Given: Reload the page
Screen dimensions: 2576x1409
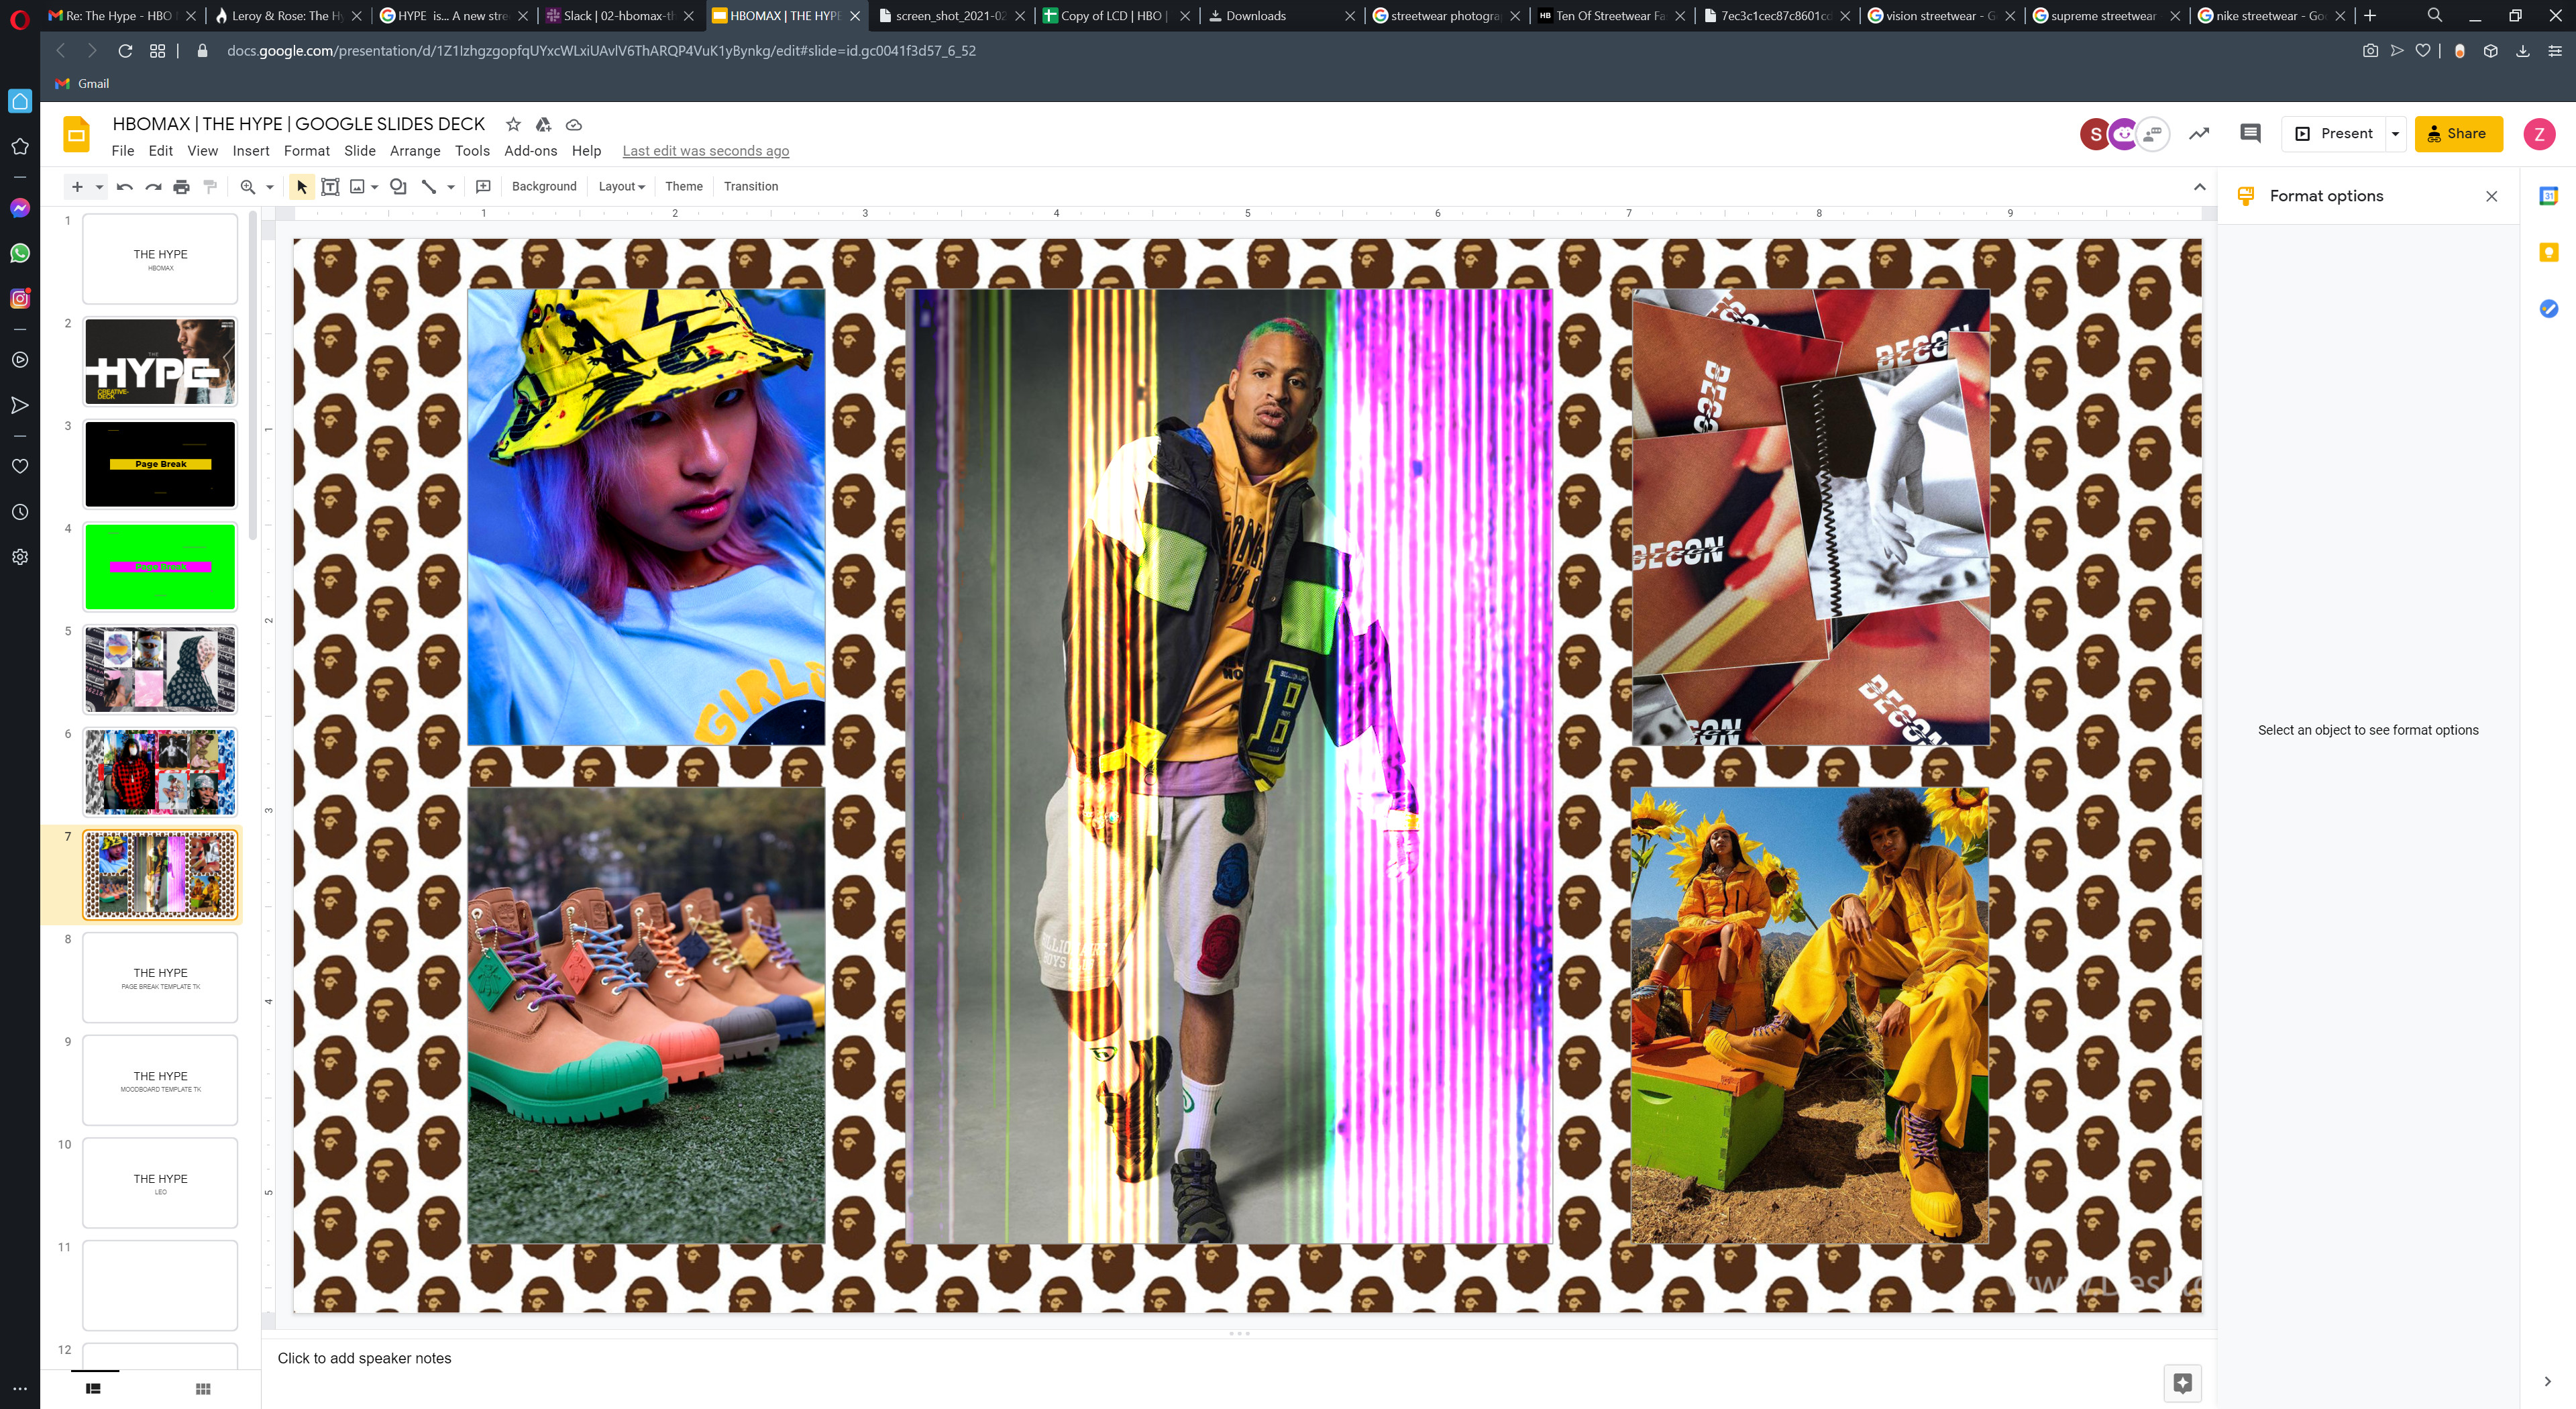Looking at the screenshot, I should 125,51.
